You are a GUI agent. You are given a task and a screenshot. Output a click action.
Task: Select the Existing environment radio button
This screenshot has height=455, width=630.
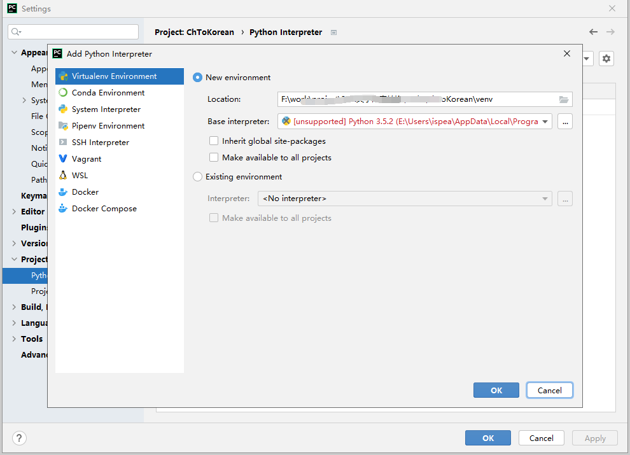click(197, 177)
